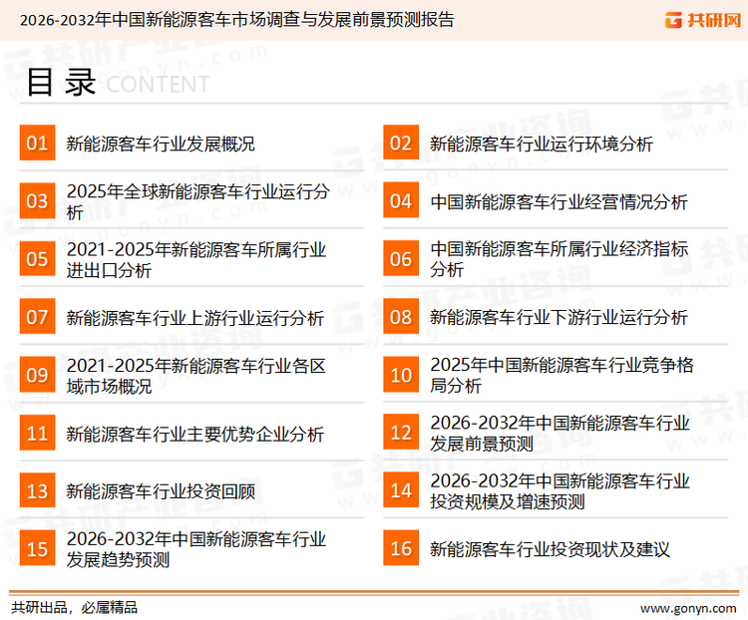Select entry 2026-2032年中国新能源客车行业发展趋势预测
The width and height of the screenshot is (748, 620).
(x=196, y=549)
